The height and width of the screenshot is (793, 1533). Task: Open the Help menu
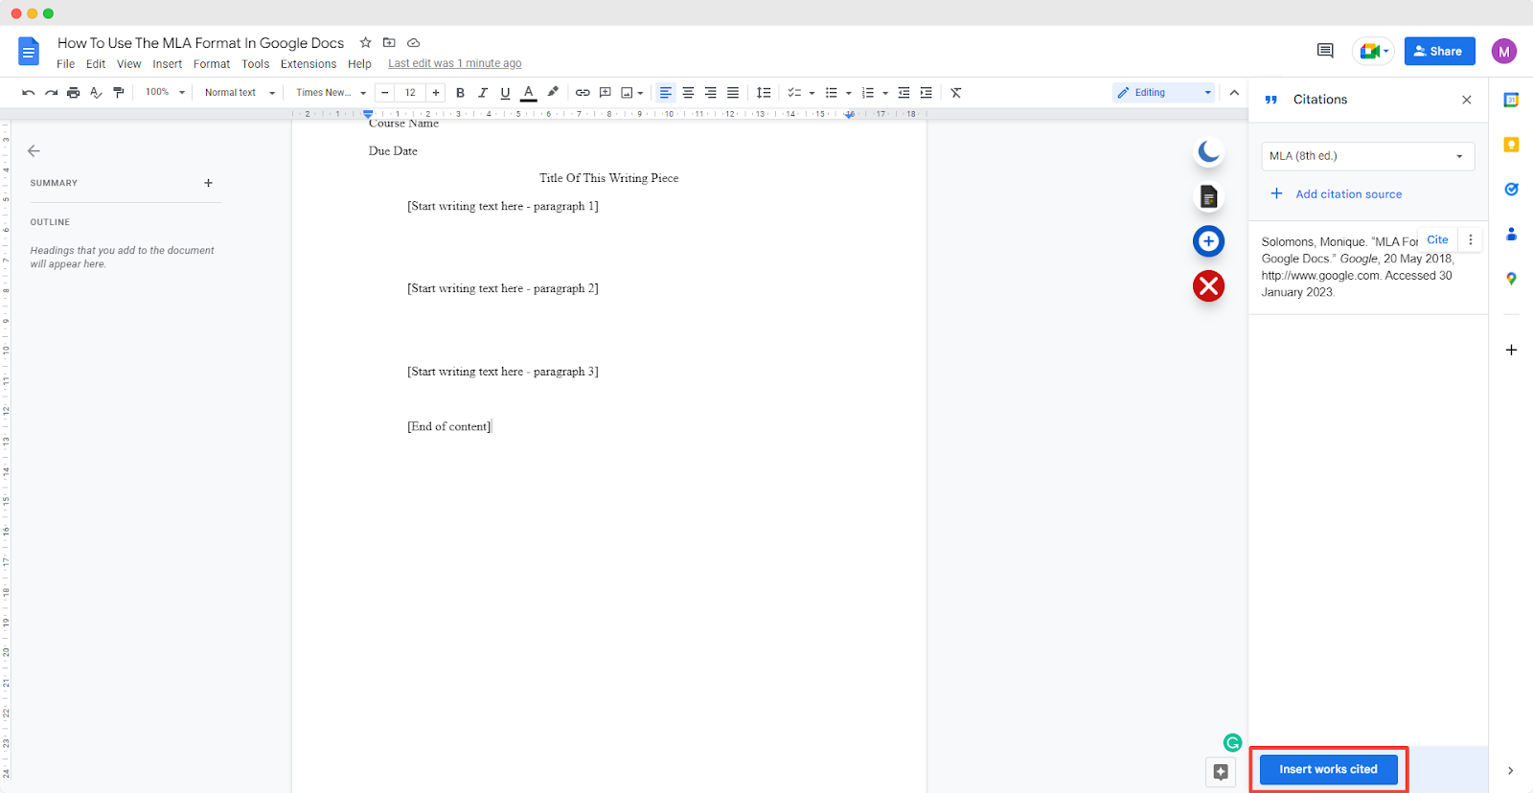(x=359, y=64)
